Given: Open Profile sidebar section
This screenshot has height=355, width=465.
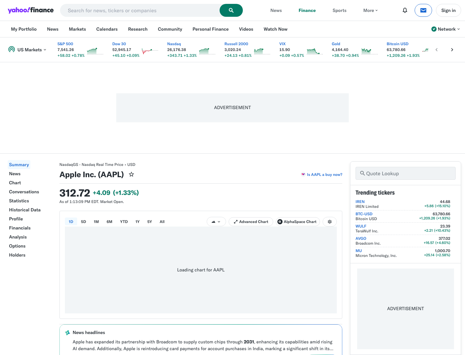Looking at the screenshot, I should [16, 219].
